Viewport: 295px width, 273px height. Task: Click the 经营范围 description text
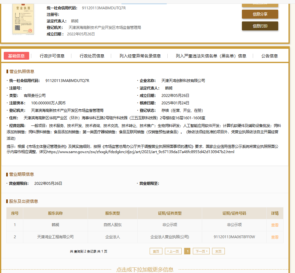pos(144,132)
